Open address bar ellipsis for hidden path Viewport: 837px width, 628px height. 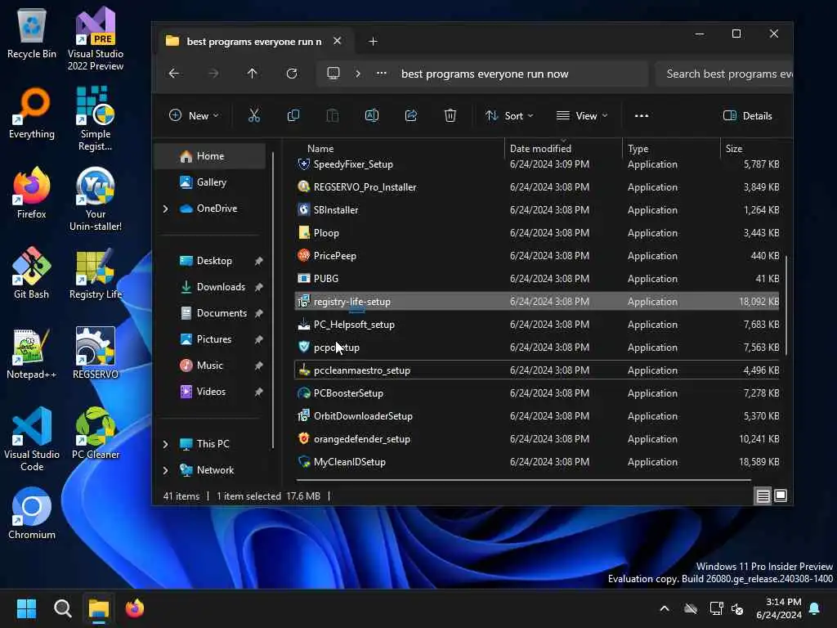coord(381,73)
